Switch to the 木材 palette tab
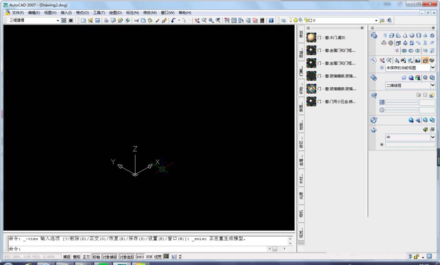 coord(301,179)
